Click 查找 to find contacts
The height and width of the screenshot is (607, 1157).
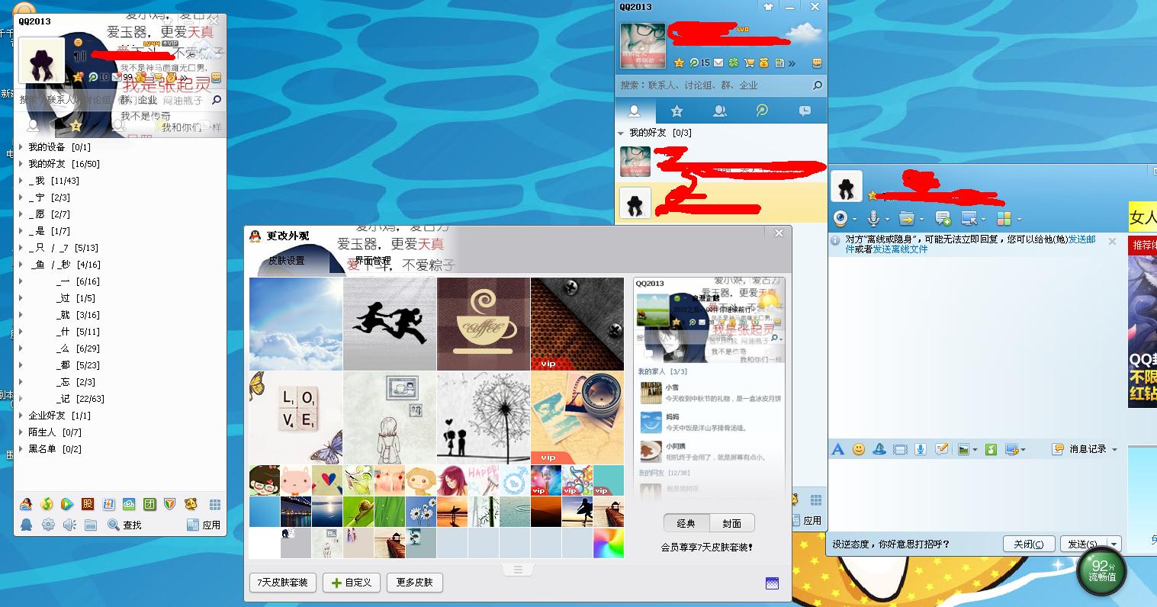125,525
